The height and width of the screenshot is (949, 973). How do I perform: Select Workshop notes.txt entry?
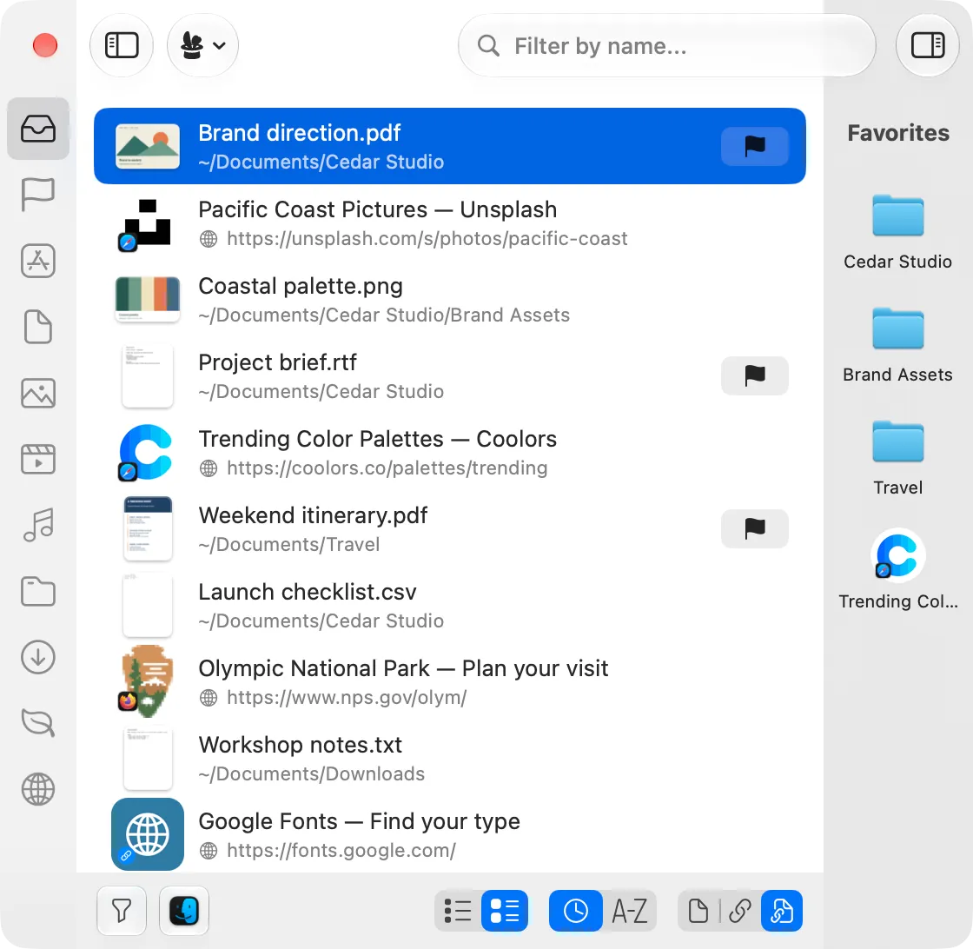pos(450,759)
